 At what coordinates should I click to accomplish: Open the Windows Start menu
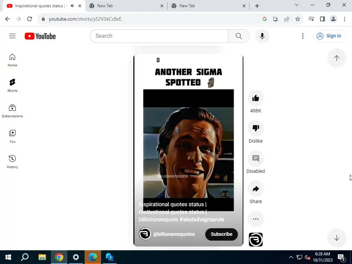(8, 257)
